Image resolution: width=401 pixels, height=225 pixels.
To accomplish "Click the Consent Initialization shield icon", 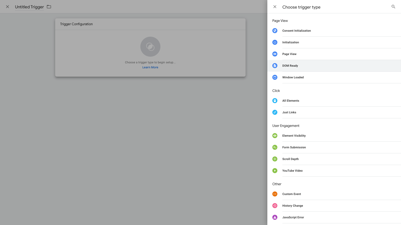I will click(275, 31).
